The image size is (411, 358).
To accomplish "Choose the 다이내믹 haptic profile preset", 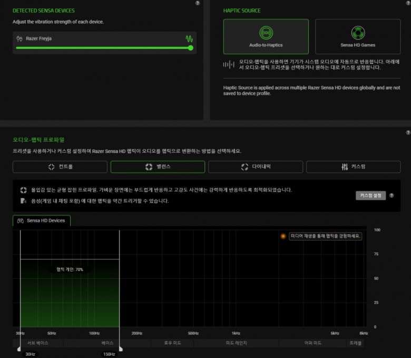I will tap(256, 167).
